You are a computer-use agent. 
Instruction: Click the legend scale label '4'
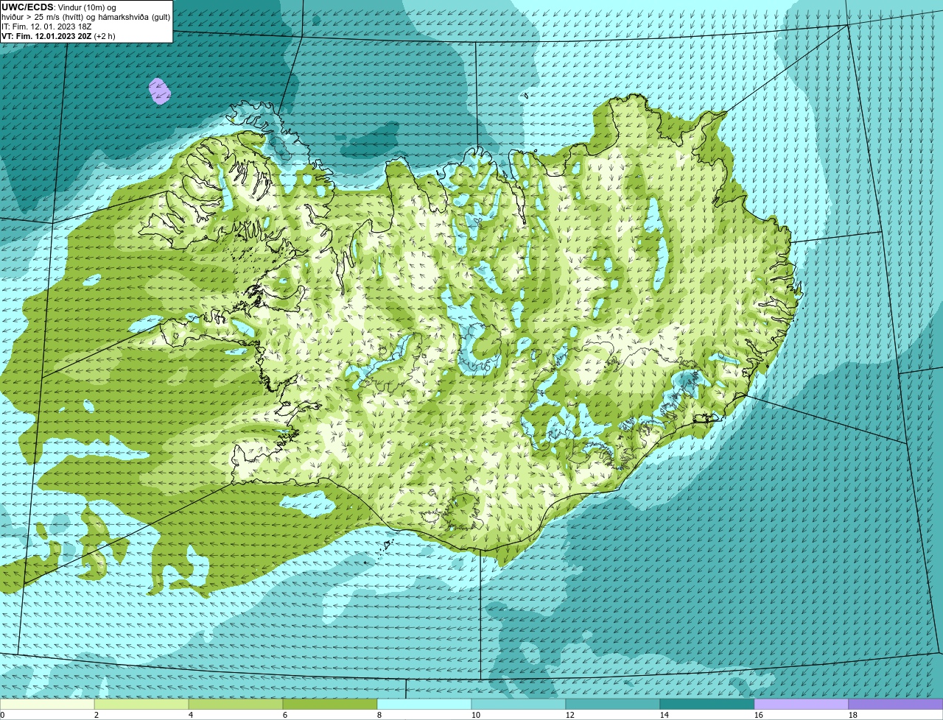190,715
